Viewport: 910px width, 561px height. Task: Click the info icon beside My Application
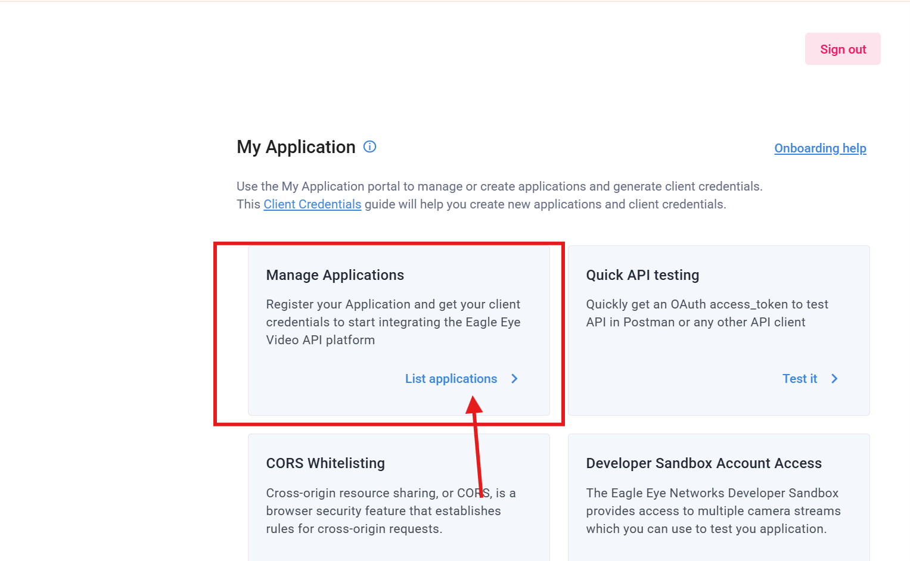point(369,147)
